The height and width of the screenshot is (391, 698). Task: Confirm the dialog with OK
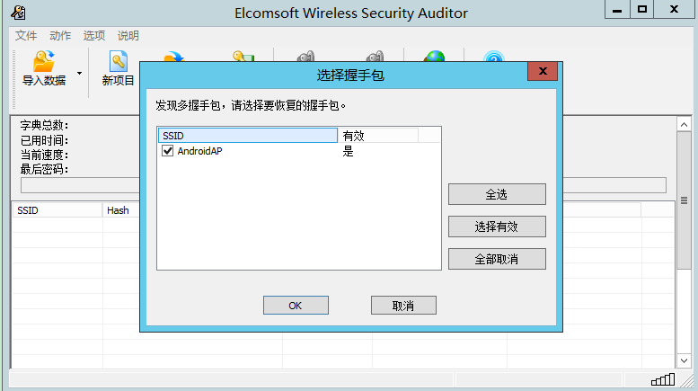point(296,306)
